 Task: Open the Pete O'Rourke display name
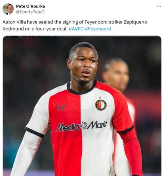(x=30, y=6)
